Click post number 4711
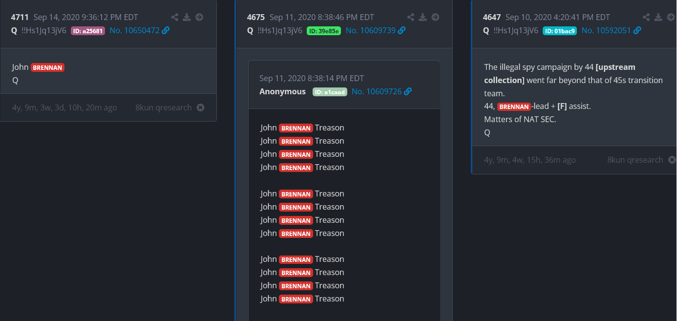677x321 pixels. (x=20, y=17)
